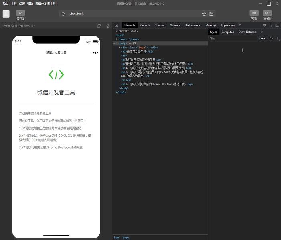Toggle the .cls class editor button

(x=270, y=38)
